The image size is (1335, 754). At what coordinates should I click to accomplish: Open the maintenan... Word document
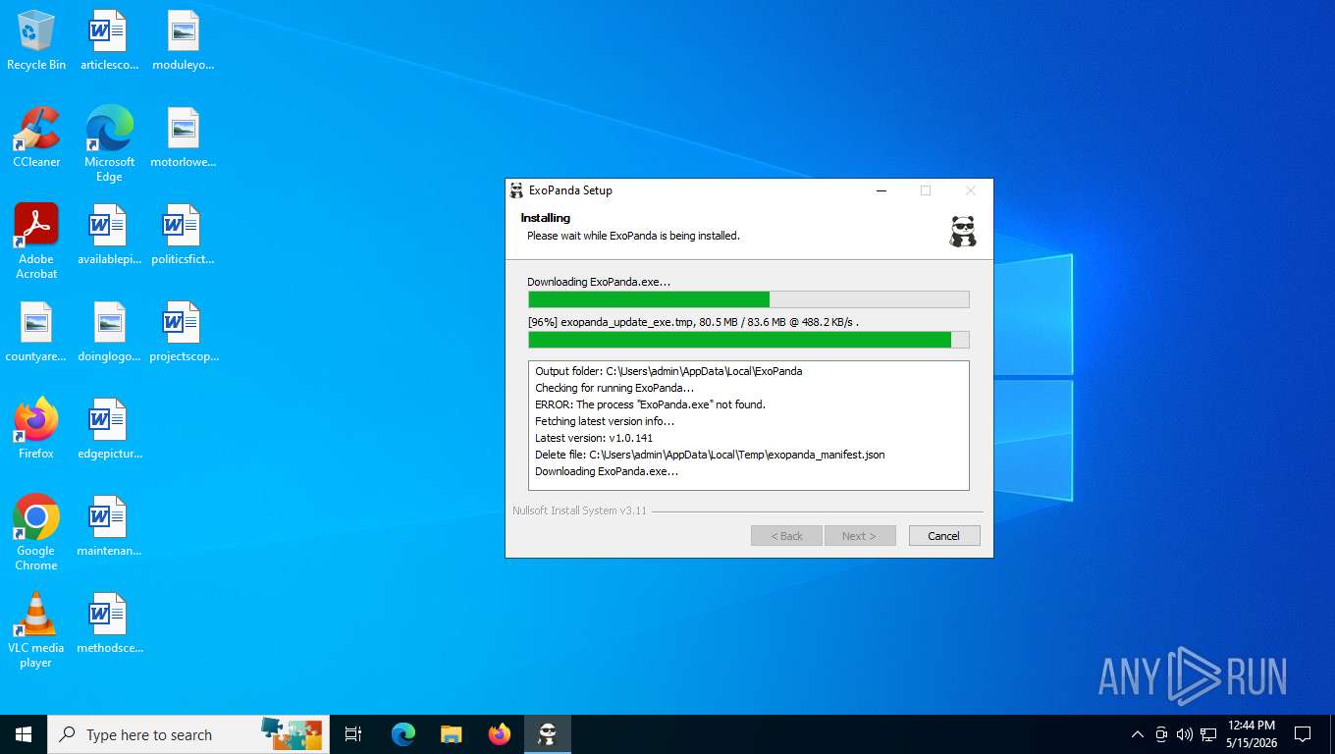click(109, 526)
